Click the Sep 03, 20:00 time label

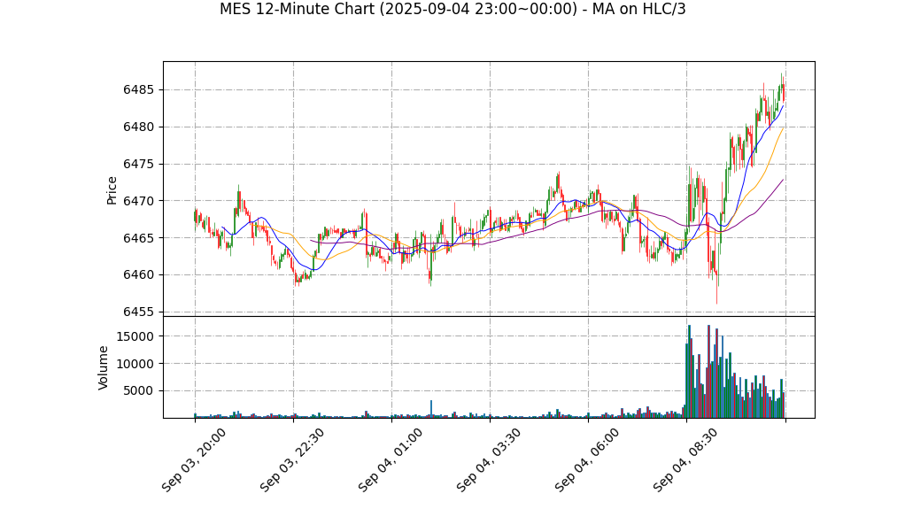click(x=193, y=460)
